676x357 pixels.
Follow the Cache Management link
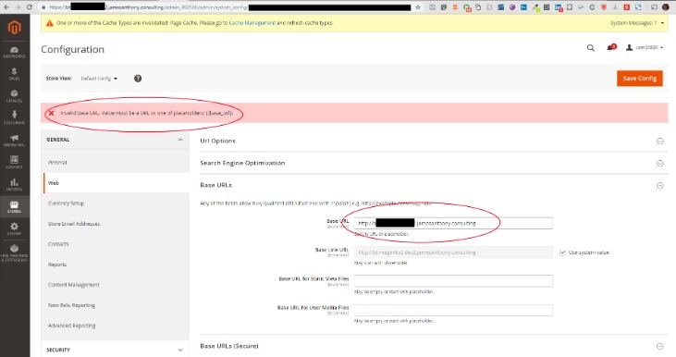(x=252, y=23)
